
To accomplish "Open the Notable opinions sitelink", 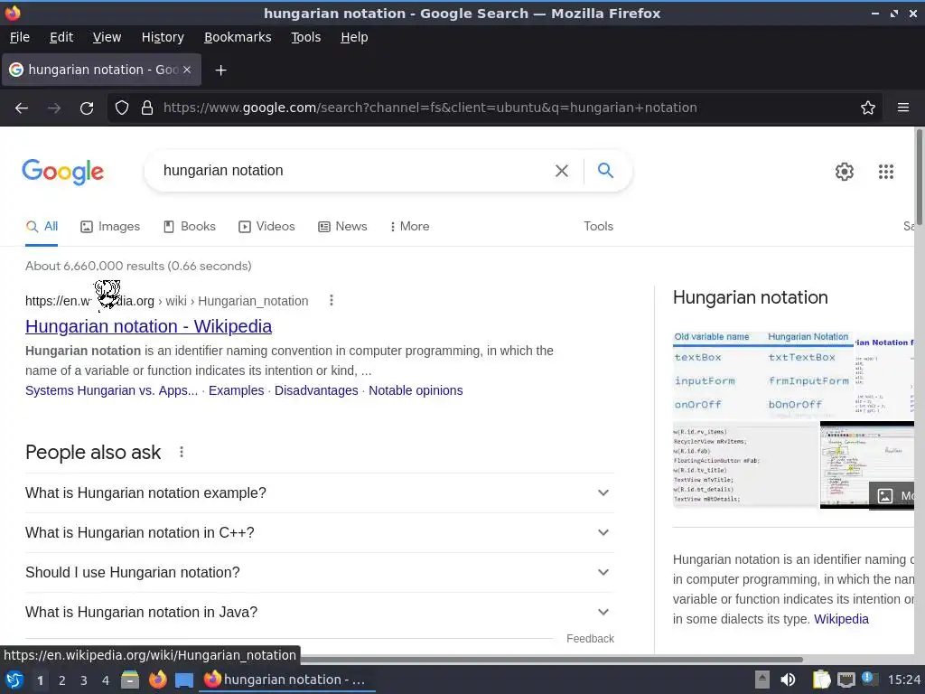I will tap(416, 390).
